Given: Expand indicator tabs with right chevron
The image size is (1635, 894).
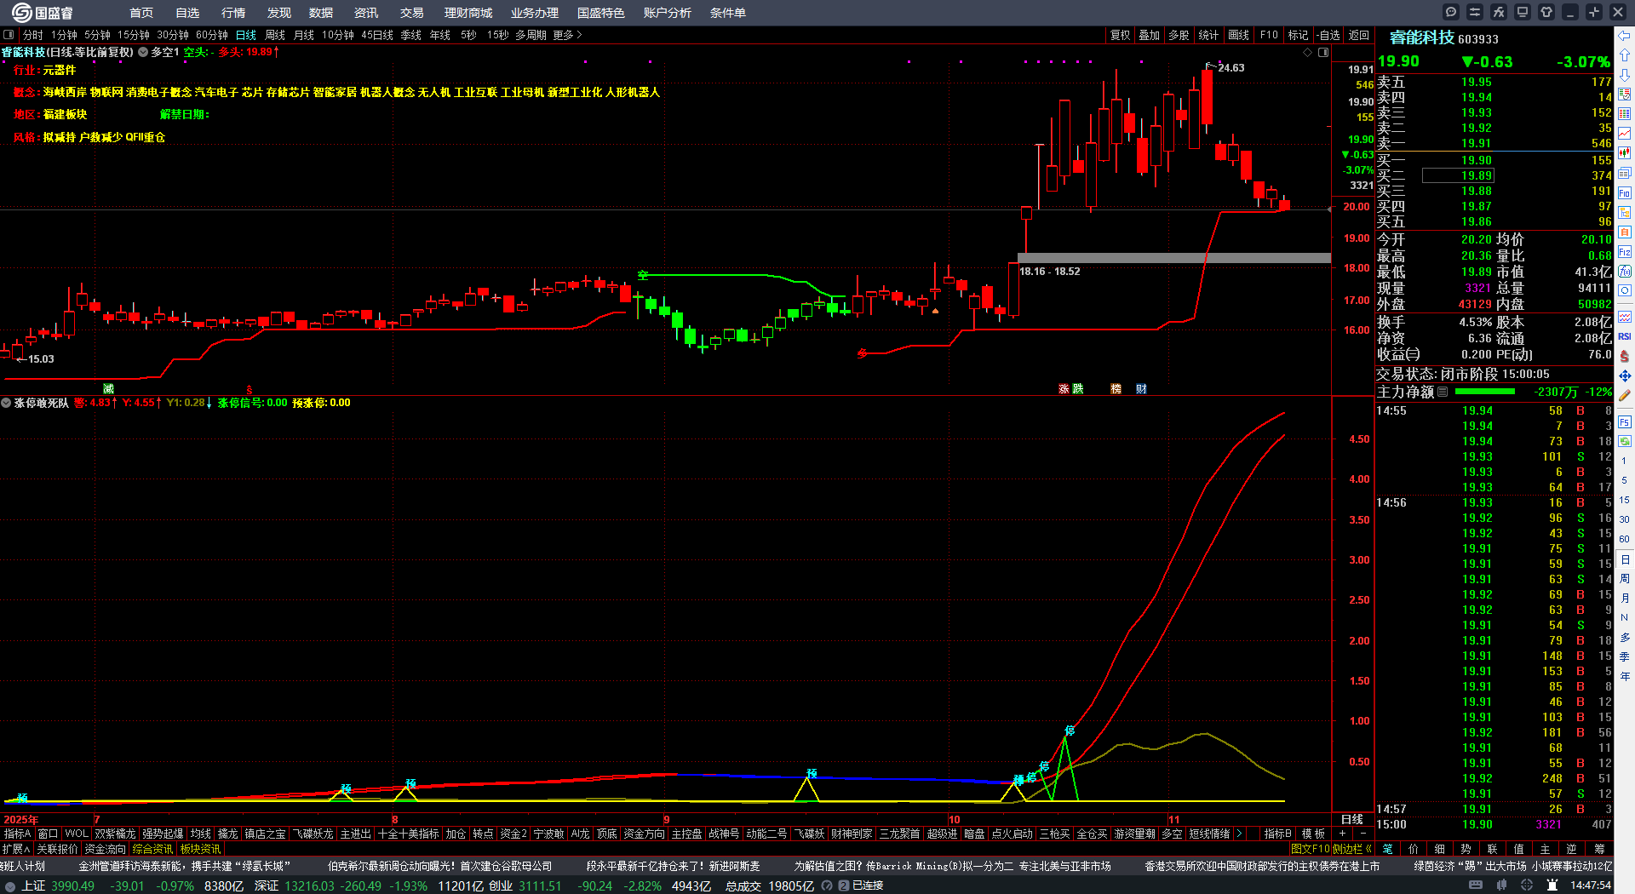Looking at the screenshot, I should pyautogui.click(x=1239, y=834).
